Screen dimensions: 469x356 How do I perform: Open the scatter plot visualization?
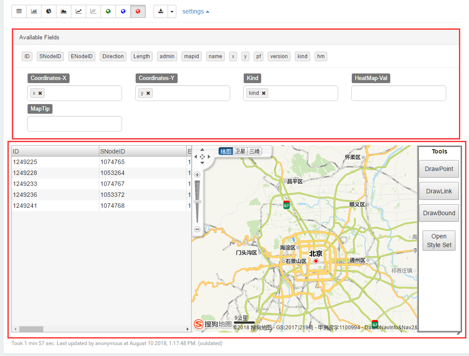93,11
